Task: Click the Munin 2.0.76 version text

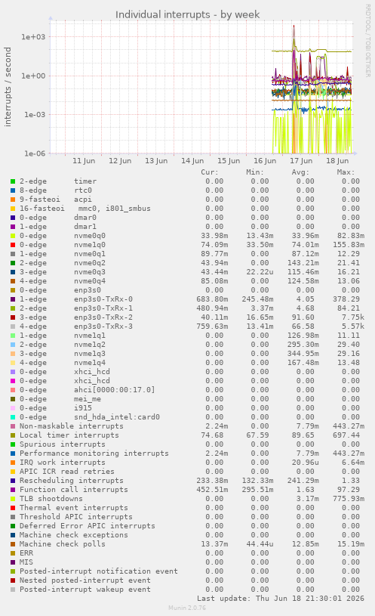Action: pyautogui.click(x=187, y=608)
